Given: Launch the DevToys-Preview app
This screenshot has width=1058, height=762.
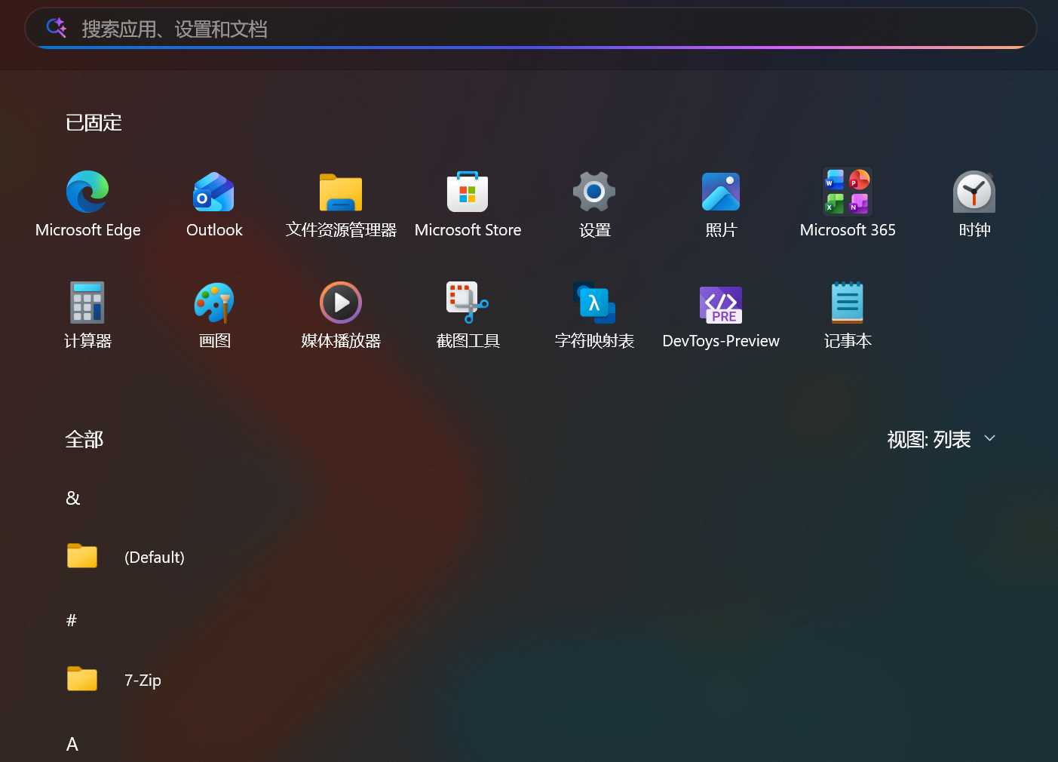Looking at the screenshot, I should pos(721,304).
